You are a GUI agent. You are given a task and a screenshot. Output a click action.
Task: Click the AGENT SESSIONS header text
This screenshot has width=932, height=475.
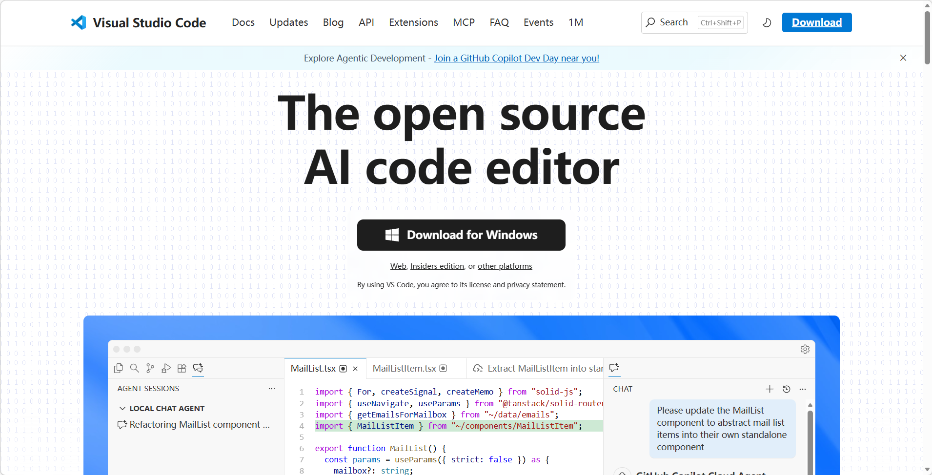(148, 389)
